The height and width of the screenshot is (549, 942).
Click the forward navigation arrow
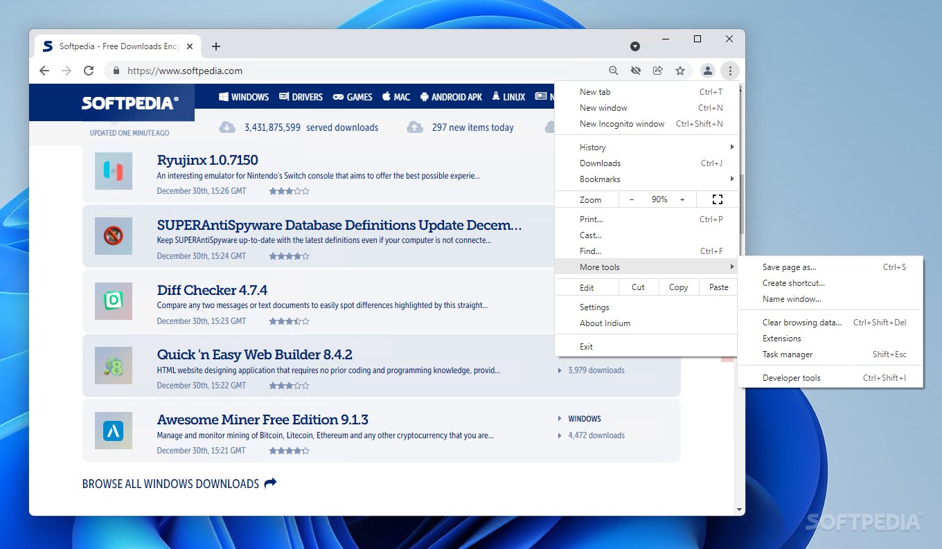66,71
